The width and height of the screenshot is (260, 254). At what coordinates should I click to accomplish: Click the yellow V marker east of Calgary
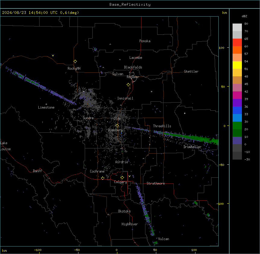129,176
